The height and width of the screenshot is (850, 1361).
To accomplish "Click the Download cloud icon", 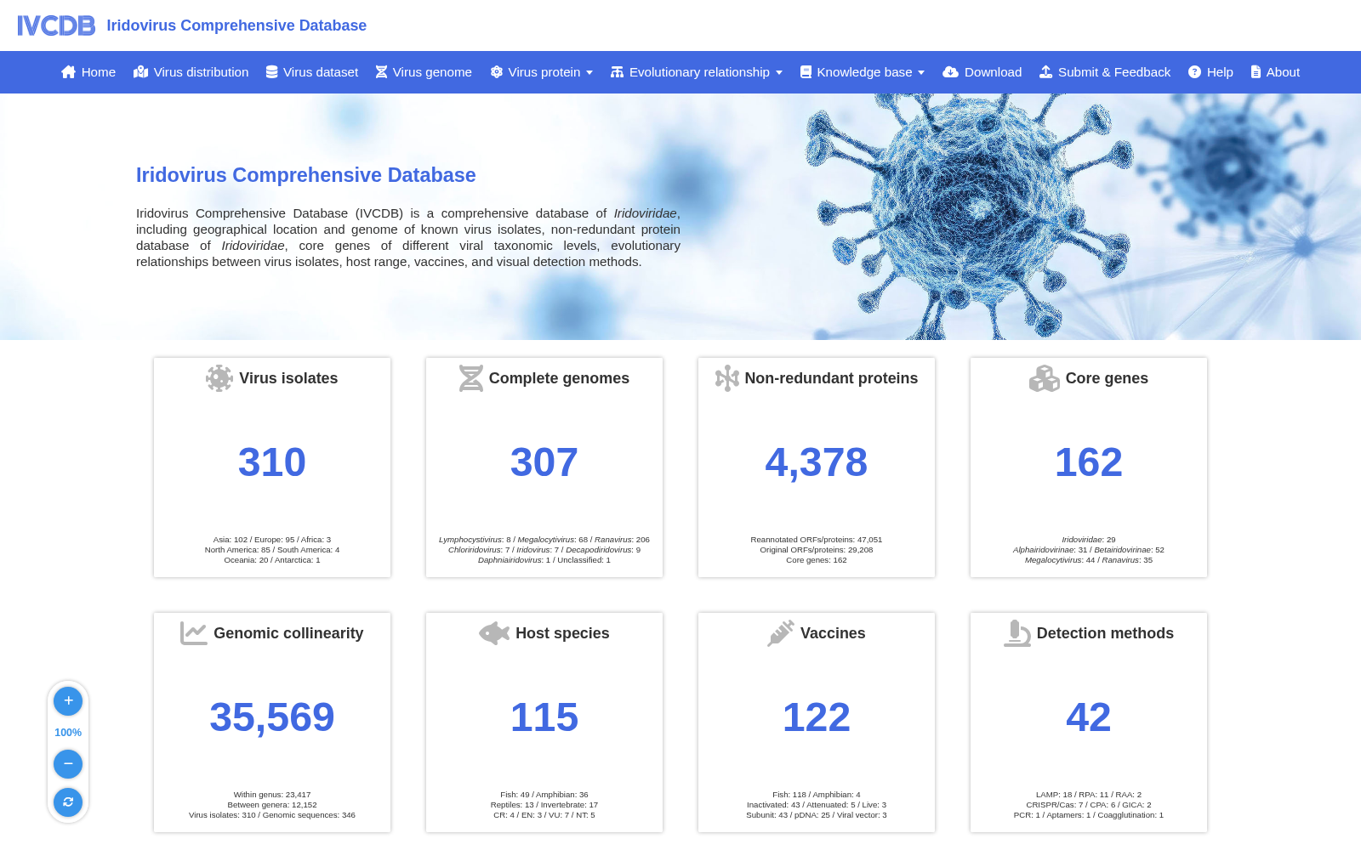I will [951, 72].
